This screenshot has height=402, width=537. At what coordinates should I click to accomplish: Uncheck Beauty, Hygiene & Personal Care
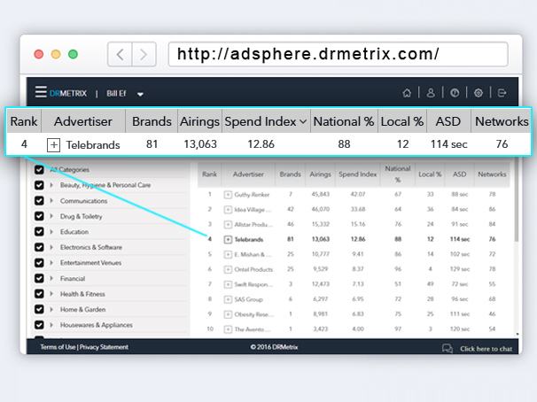click(x=39, y=185)
